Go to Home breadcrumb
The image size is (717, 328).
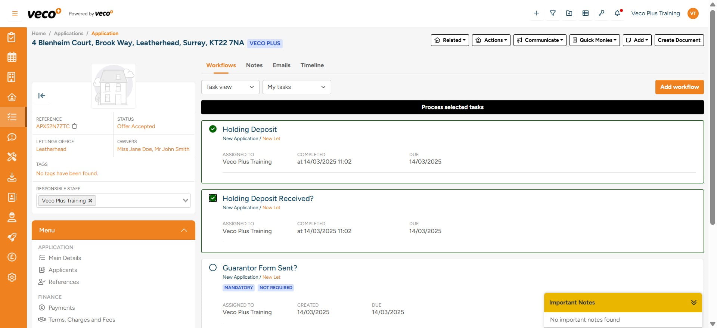39,33
